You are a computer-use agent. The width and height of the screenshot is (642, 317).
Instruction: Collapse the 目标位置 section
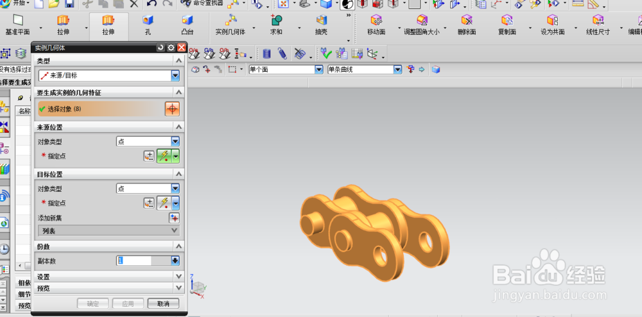click(x=178, y=174)
